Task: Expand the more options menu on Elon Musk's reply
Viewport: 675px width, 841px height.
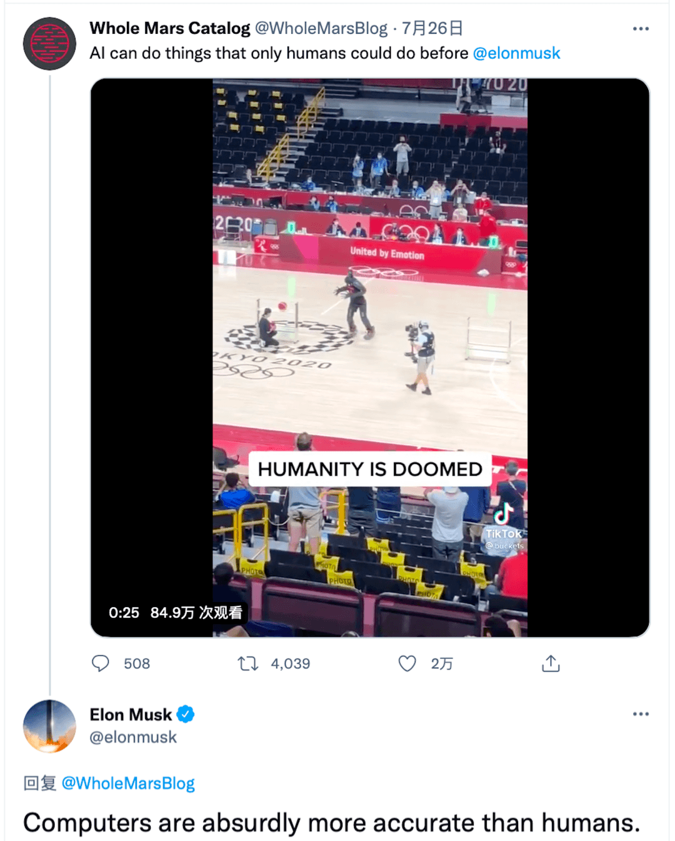Action: click(641, 714)
